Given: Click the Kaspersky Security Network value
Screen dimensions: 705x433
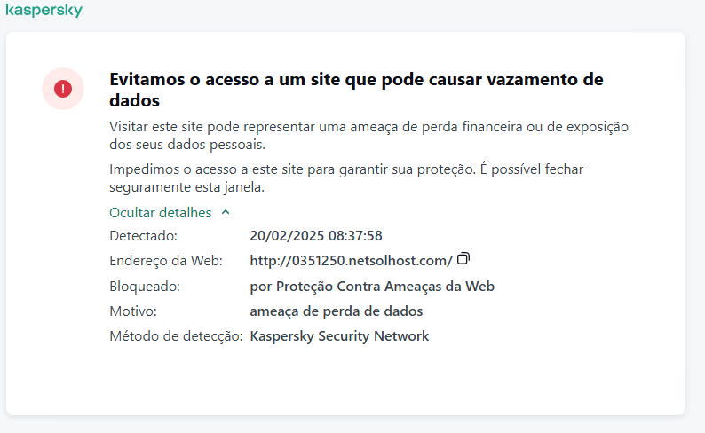Looking at the screenshot, I should point(339,336).
